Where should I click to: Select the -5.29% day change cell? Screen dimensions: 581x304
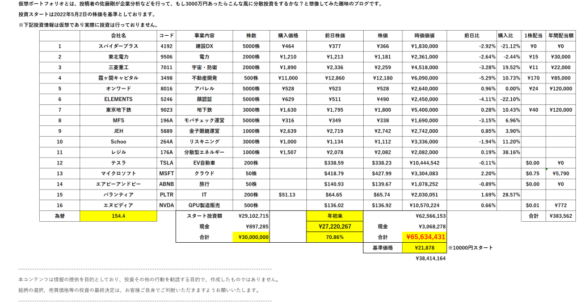(x=471, y=78)
